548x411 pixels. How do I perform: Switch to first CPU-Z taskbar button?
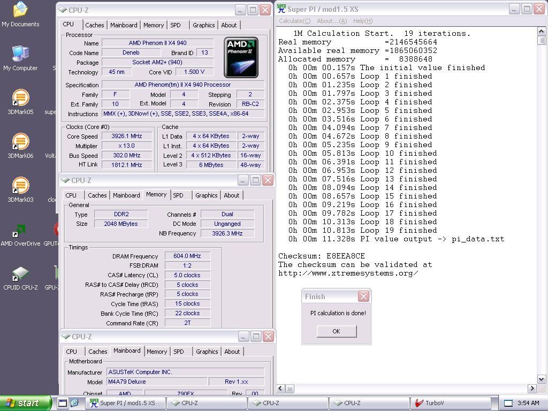coord(207,403)
